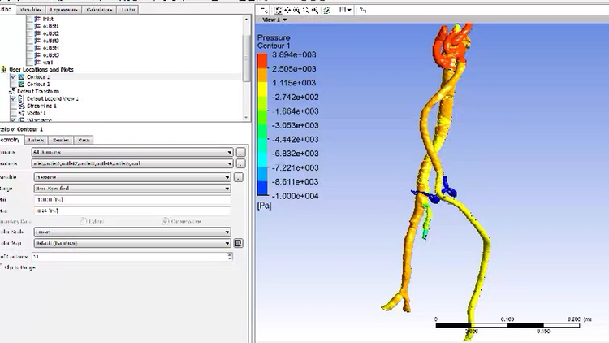The image size is (609, 343).
Task: Click the User Locations and Plots icon
Action: 4,70
